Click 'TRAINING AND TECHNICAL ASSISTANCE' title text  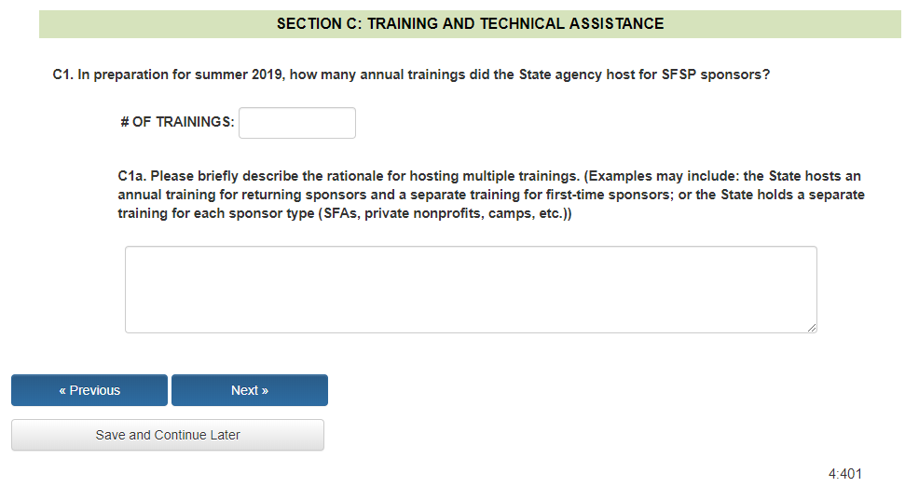click(x=515, y=24)
